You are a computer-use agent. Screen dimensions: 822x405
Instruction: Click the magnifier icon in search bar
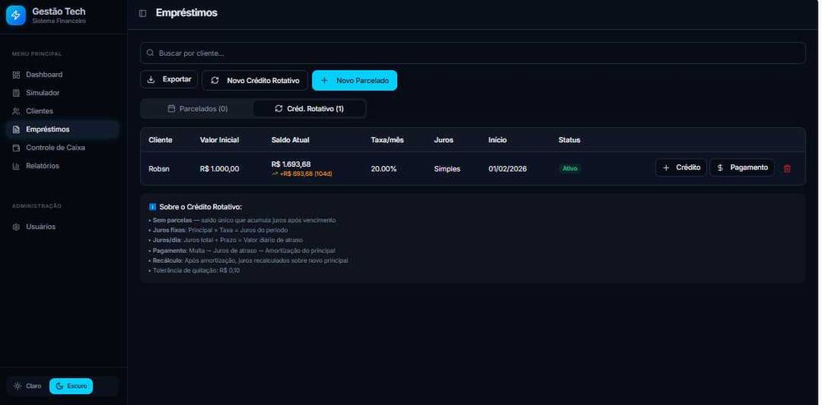pos(150,53)
